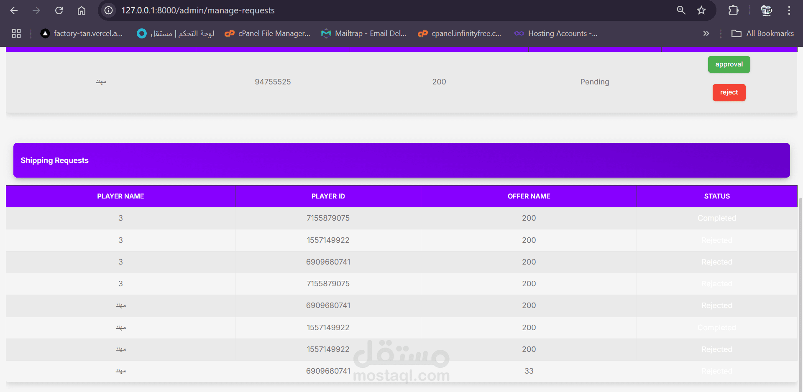View site information icon in address bar
803x392 pixels.
(109, 10)
